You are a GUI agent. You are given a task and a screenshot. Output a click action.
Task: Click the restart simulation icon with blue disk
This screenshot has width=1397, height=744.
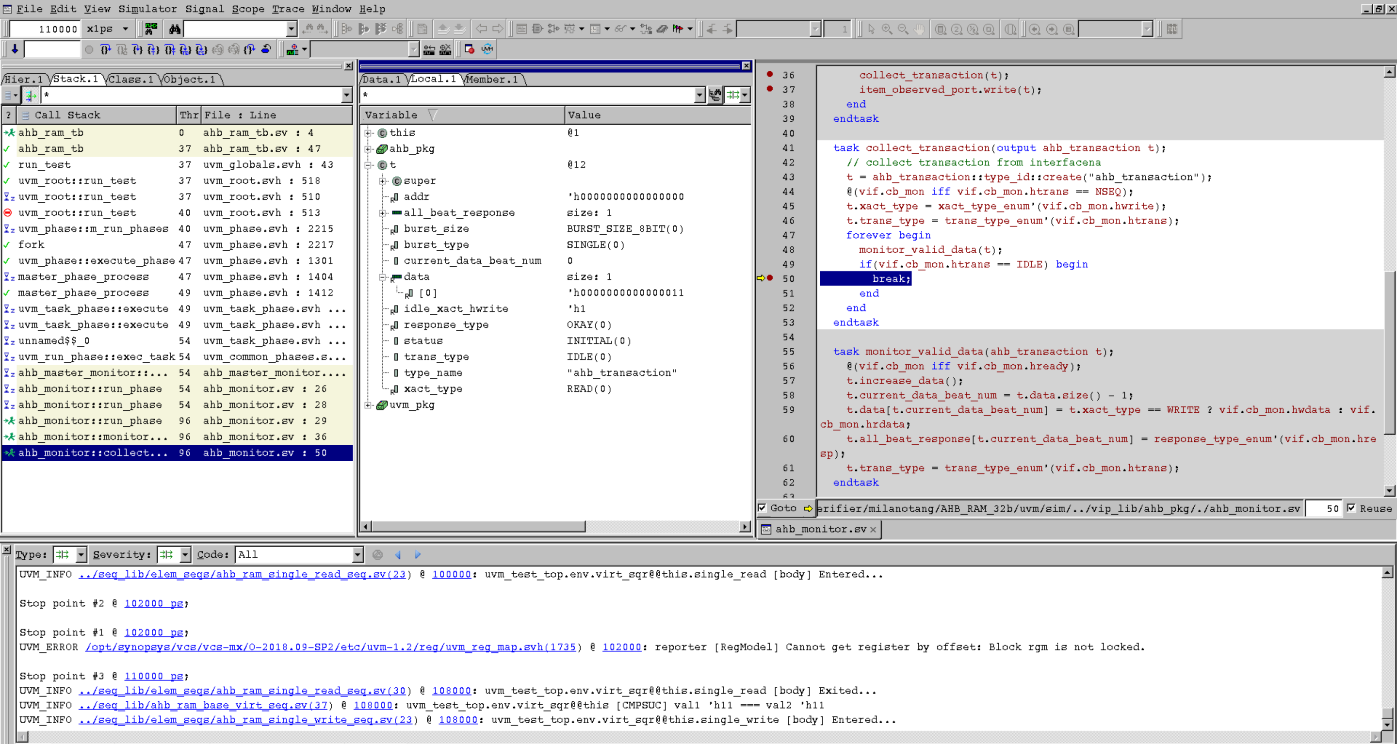tap(266, 49)
